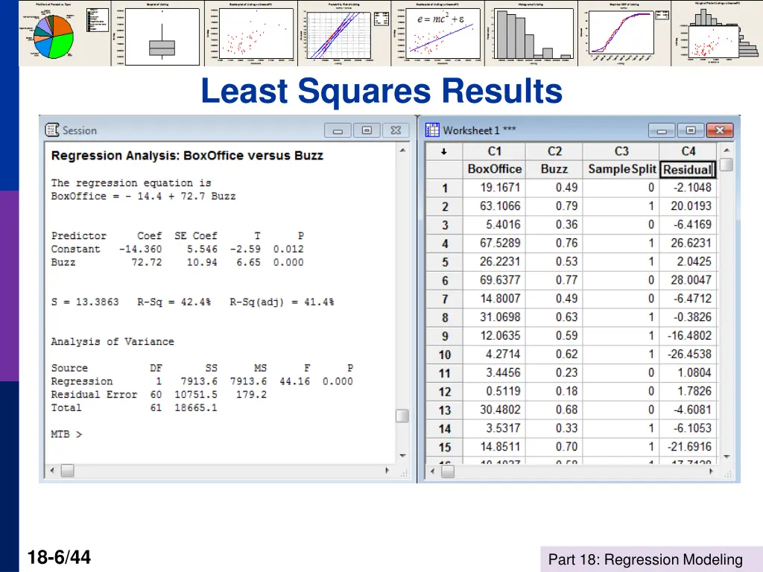Click Session horizontal scrollbar left arrow
The image size is (763, 572).
tap(52, 471)
